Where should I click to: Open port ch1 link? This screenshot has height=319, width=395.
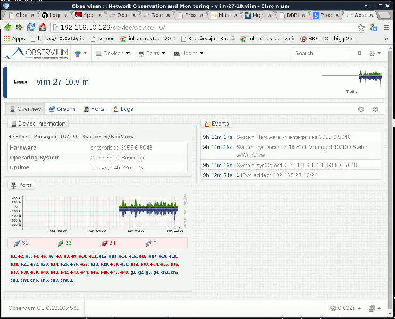click(x=165, y=272)
